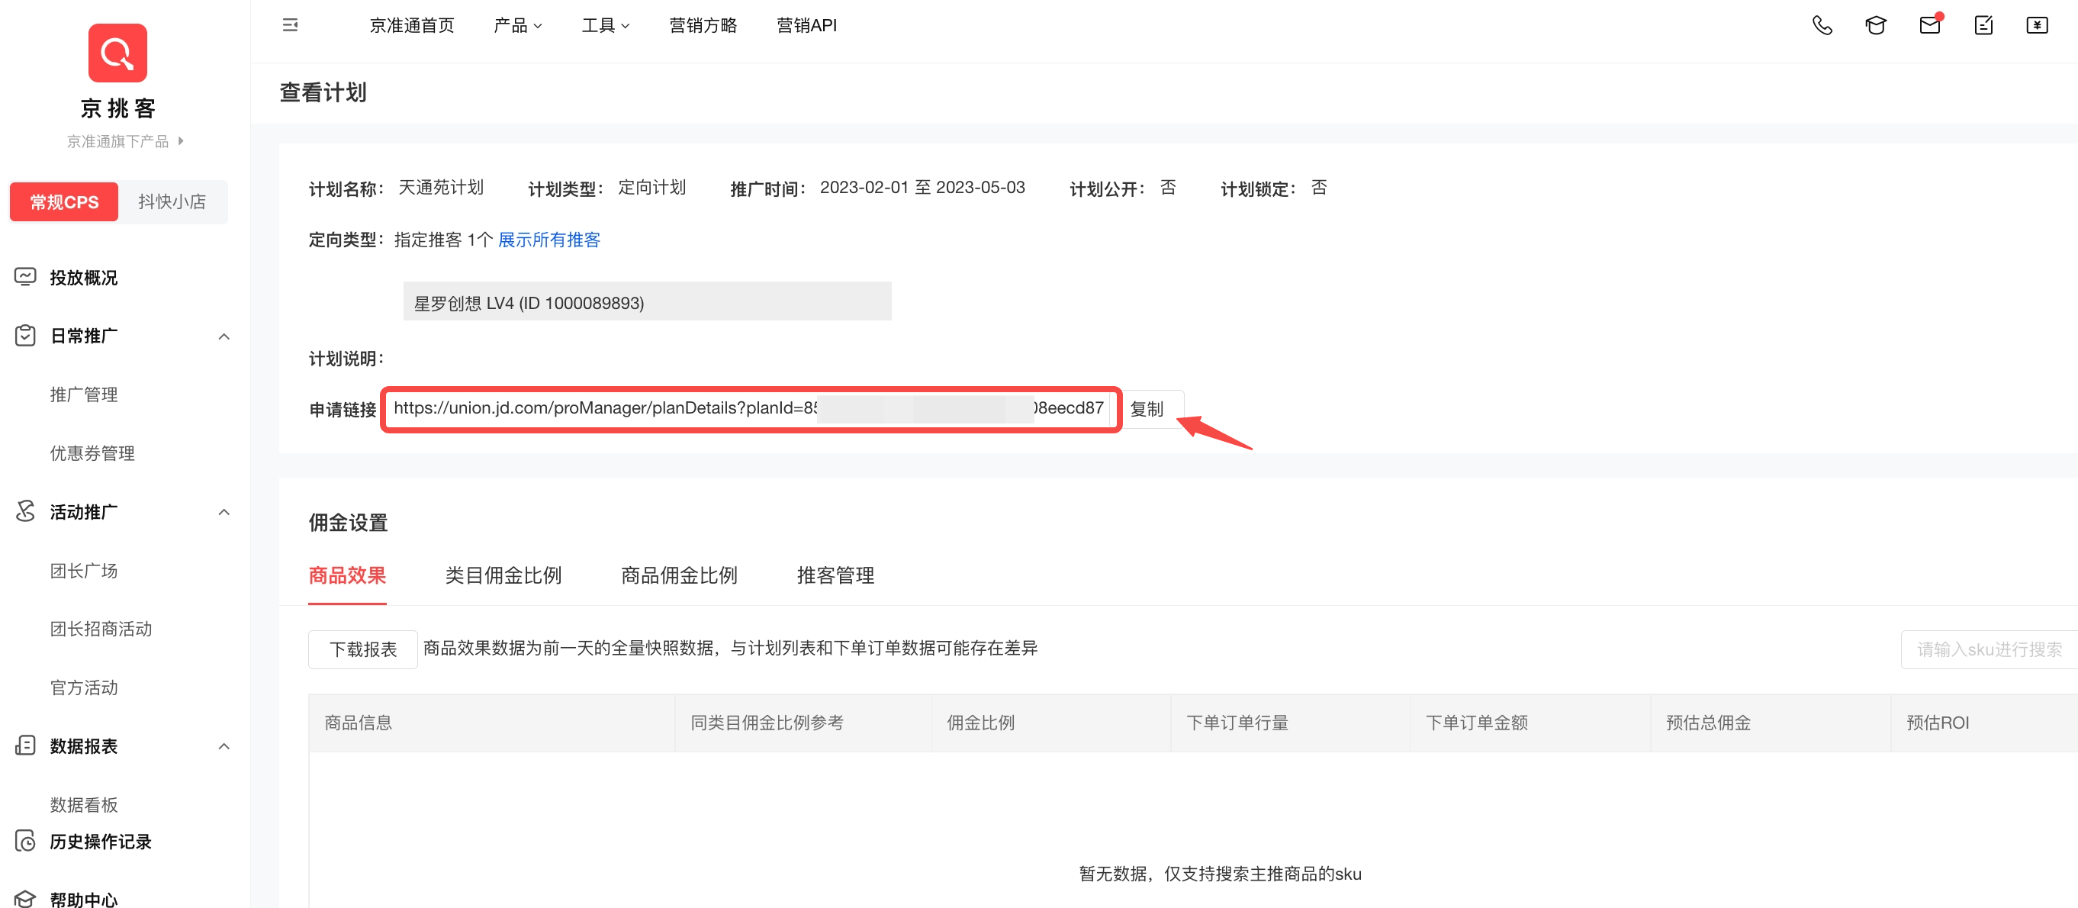This screenshot has height=908, width=2078.
Task: Open 优惠券管理 in sidebar
Action: (x=92, y=453)
